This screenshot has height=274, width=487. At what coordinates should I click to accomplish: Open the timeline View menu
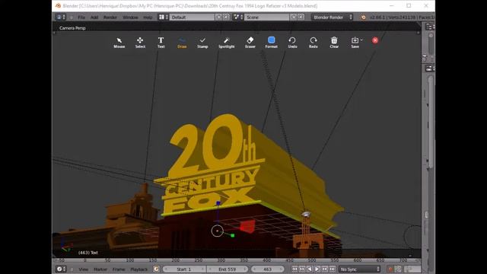[83, 269]
